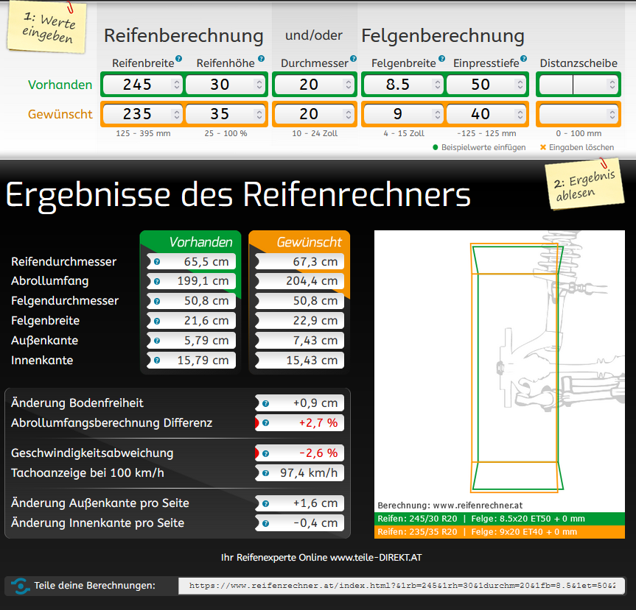Focus the Vorhanden Distanzscheibe input field
The image size is (636, 610).
571,85
